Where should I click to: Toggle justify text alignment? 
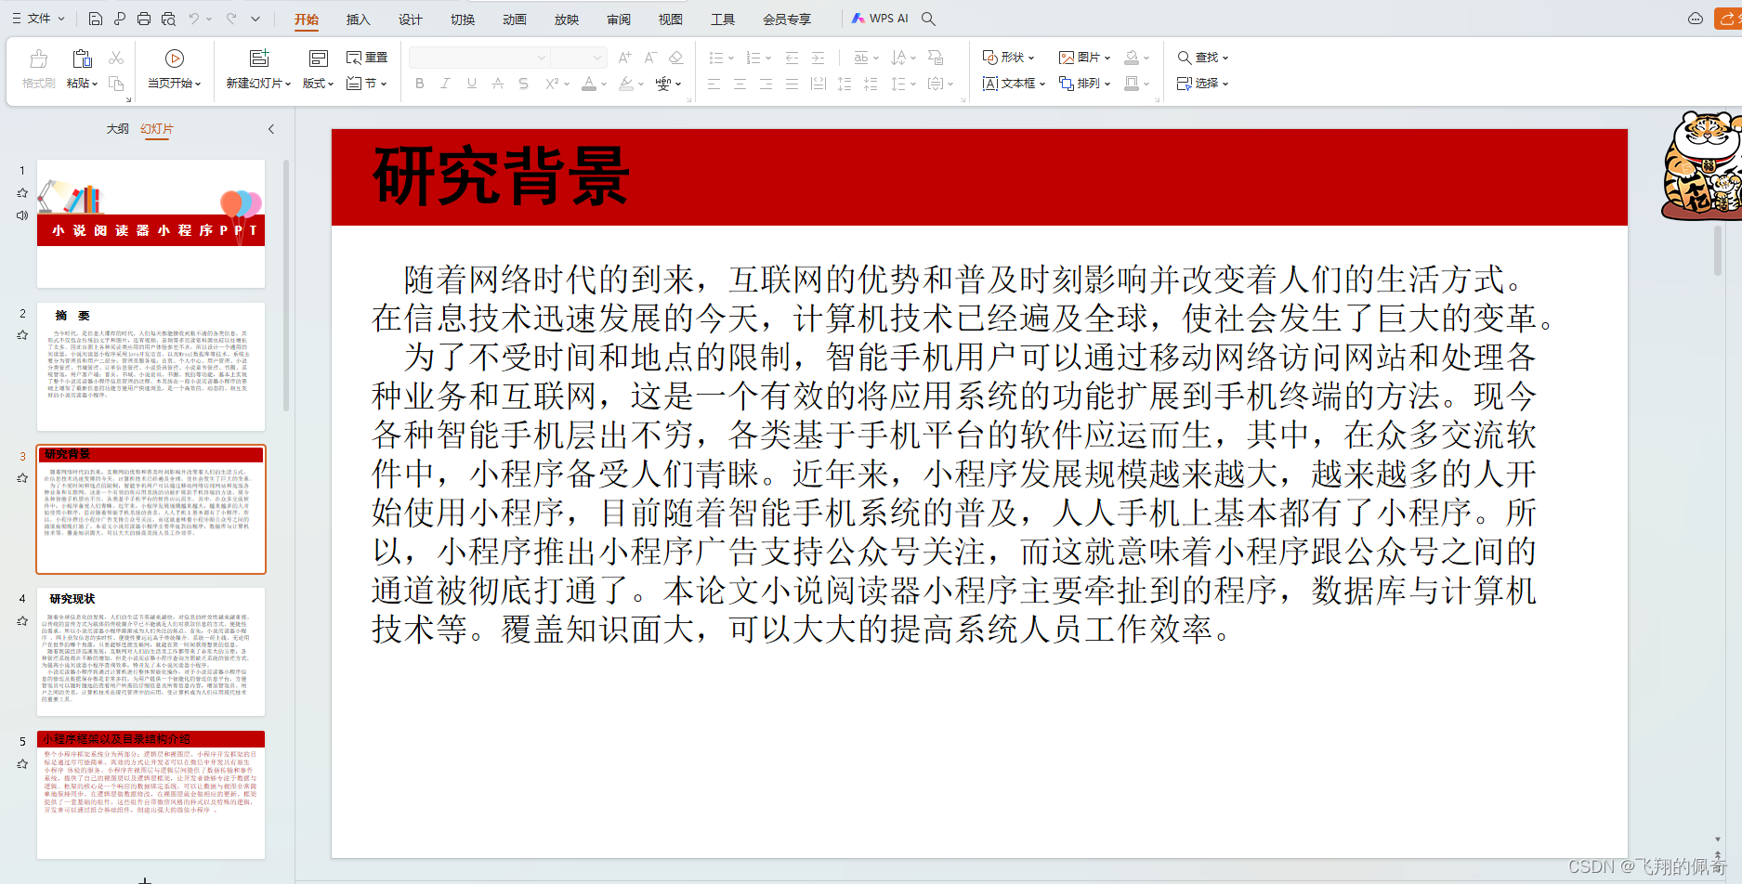792,84
